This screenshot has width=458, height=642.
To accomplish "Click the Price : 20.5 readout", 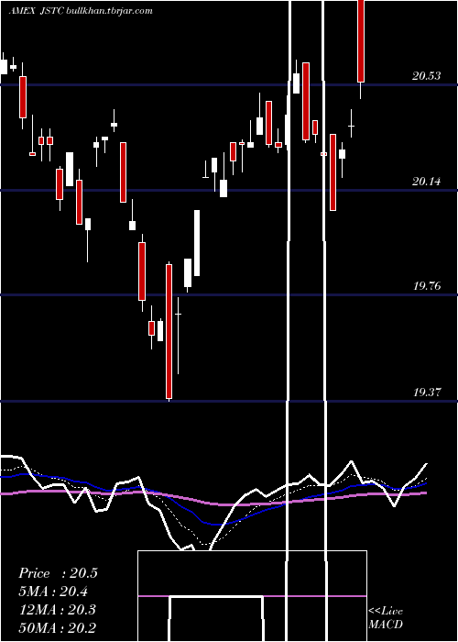I will point(58,573).
